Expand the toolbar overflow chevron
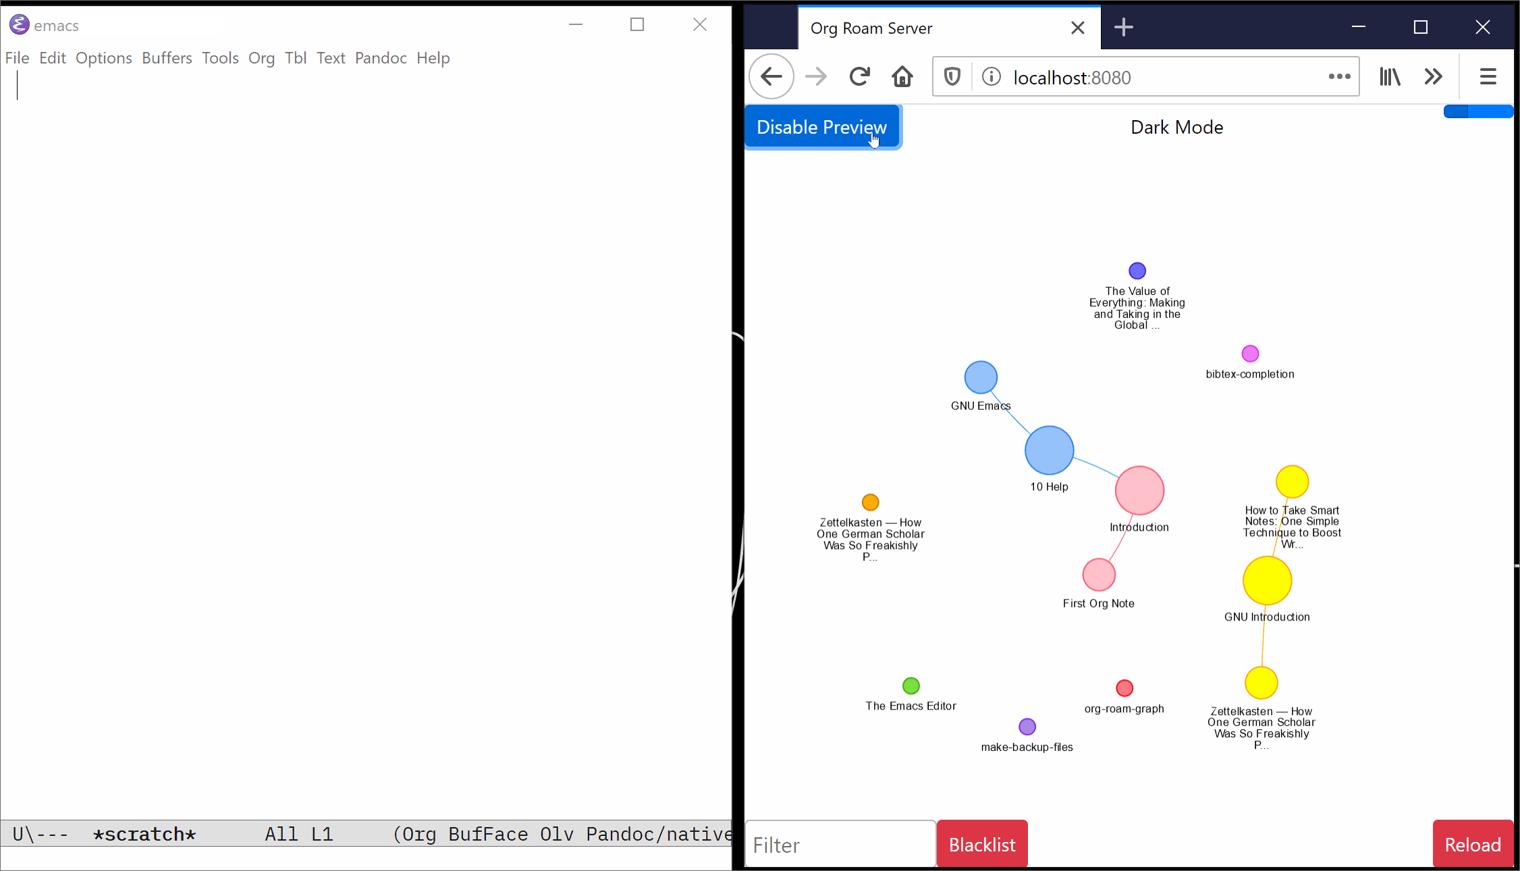The image size is (1520, 871). 1433,77
